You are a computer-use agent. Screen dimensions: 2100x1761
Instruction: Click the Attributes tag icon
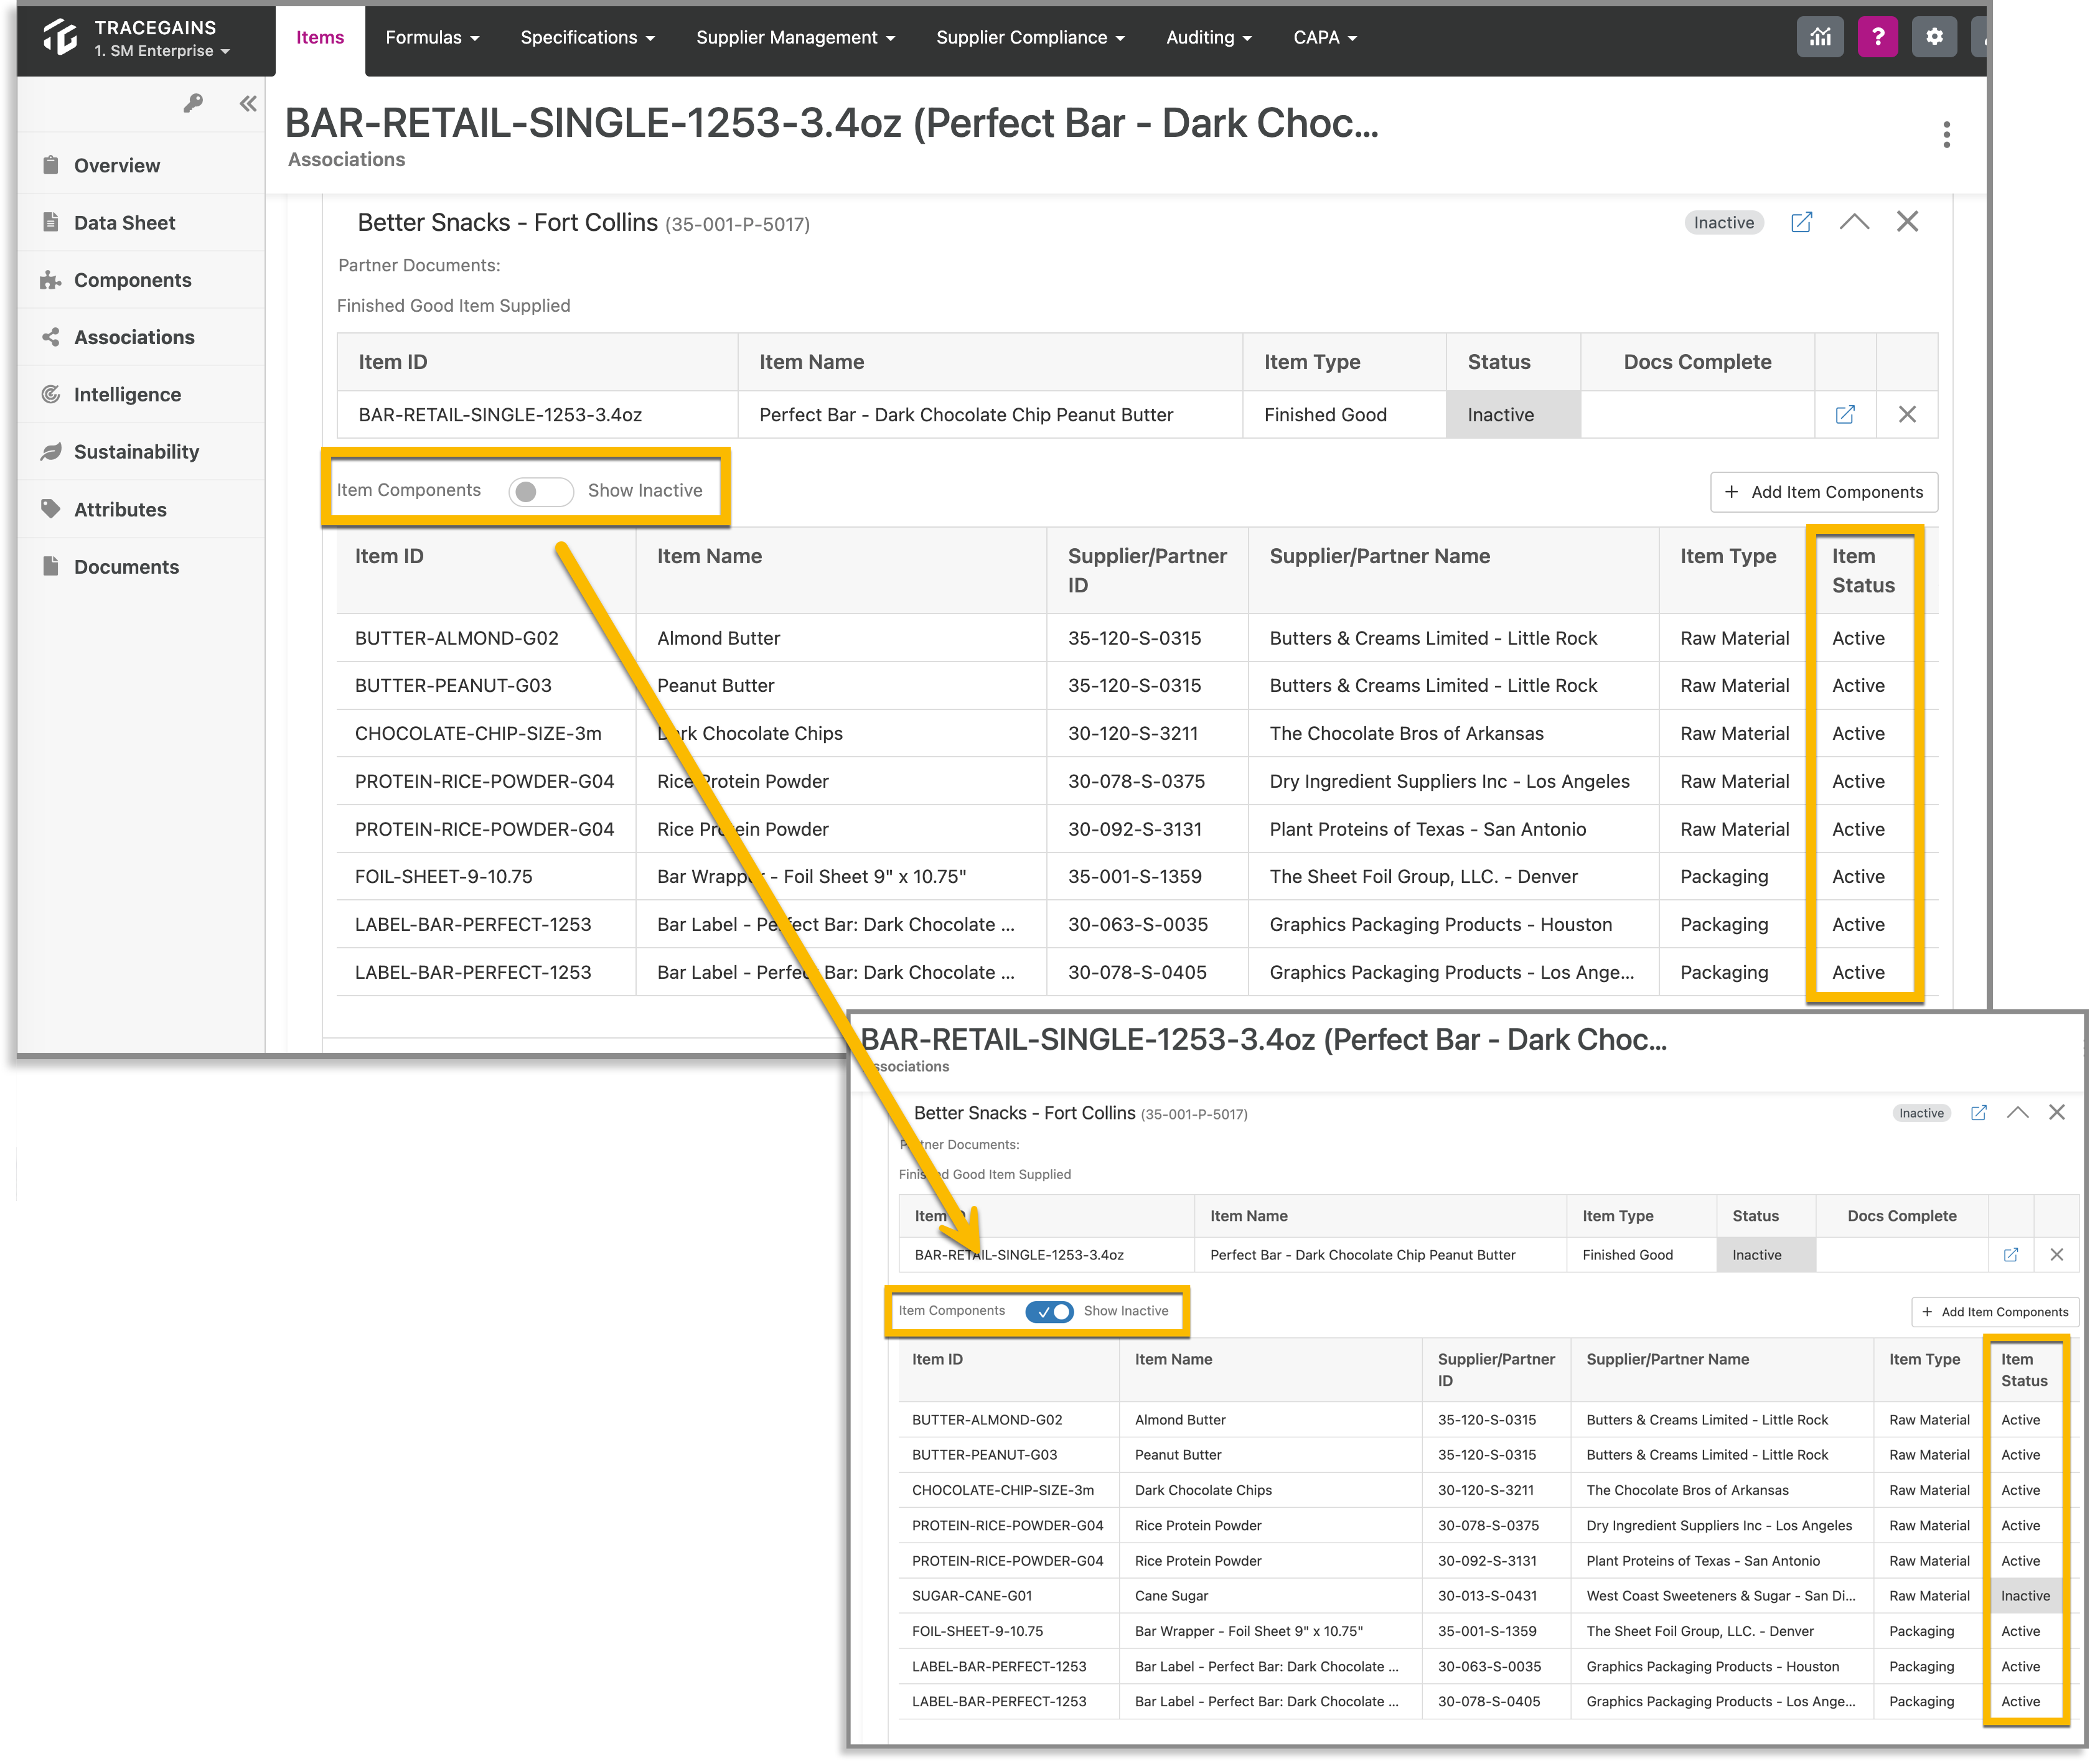[x=50, y=509]
